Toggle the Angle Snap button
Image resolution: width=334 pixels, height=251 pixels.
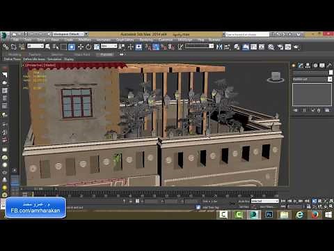point(156,47)
